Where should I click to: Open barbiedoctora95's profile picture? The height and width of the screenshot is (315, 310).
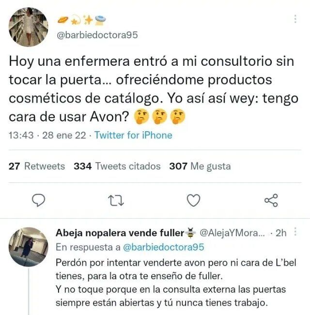(29, 27)
